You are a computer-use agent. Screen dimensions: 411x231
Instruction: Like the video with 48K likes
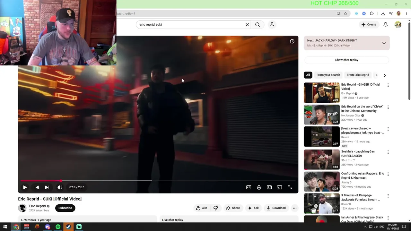click(x=202, y=208)
